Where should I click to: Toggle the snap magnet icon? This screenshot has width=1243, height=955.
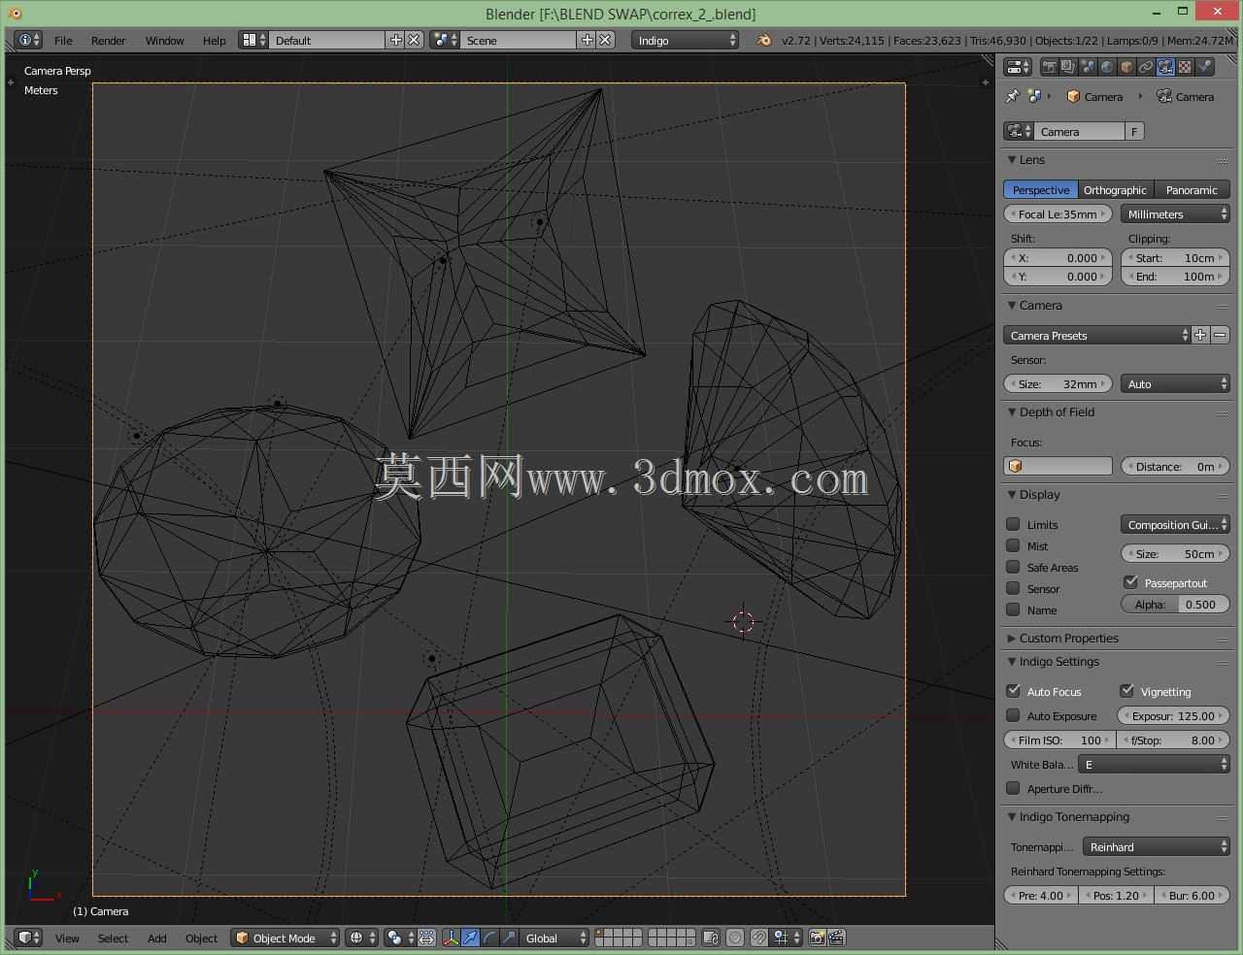coord(758,938)
